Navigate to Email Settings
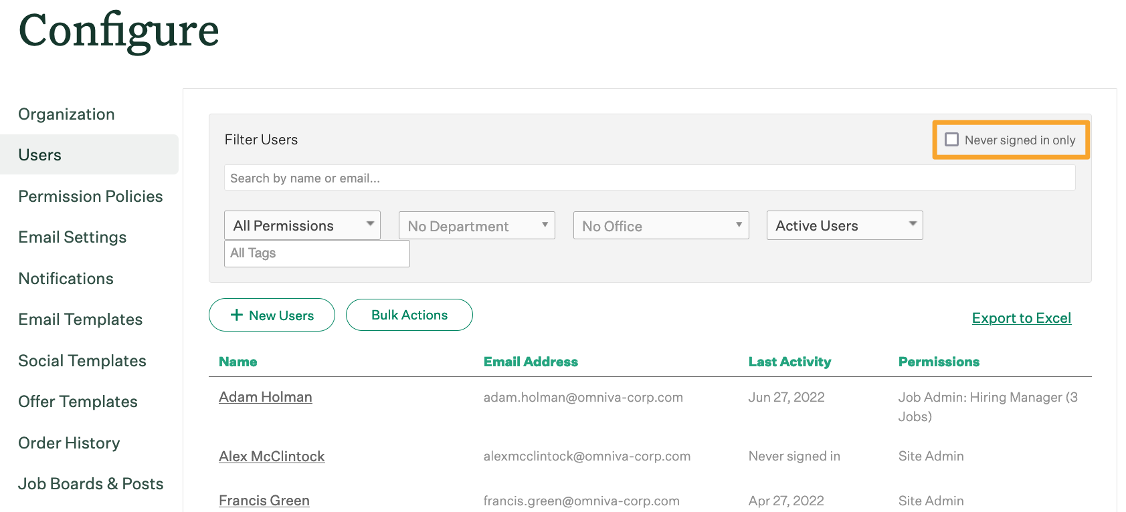1126x512 pixels. 72,237
